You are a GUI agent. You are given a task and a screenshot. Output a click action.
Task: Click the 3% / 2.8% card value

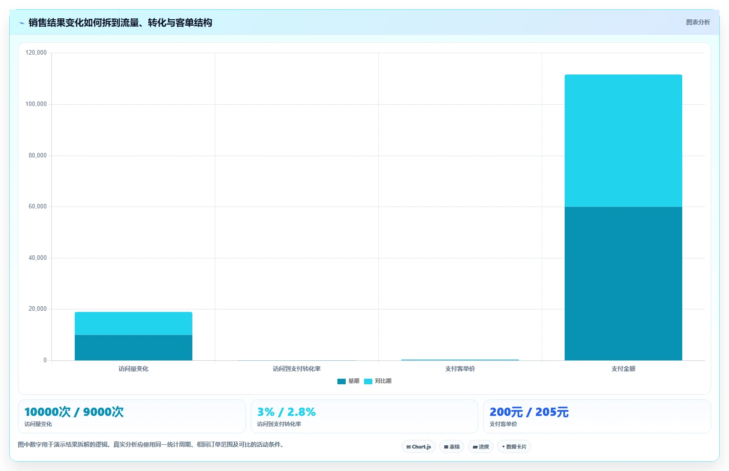coord(286,412)
